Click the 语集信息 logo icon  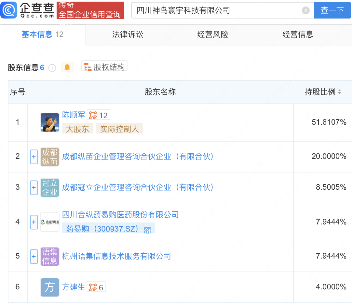click(x=50, y=257)
